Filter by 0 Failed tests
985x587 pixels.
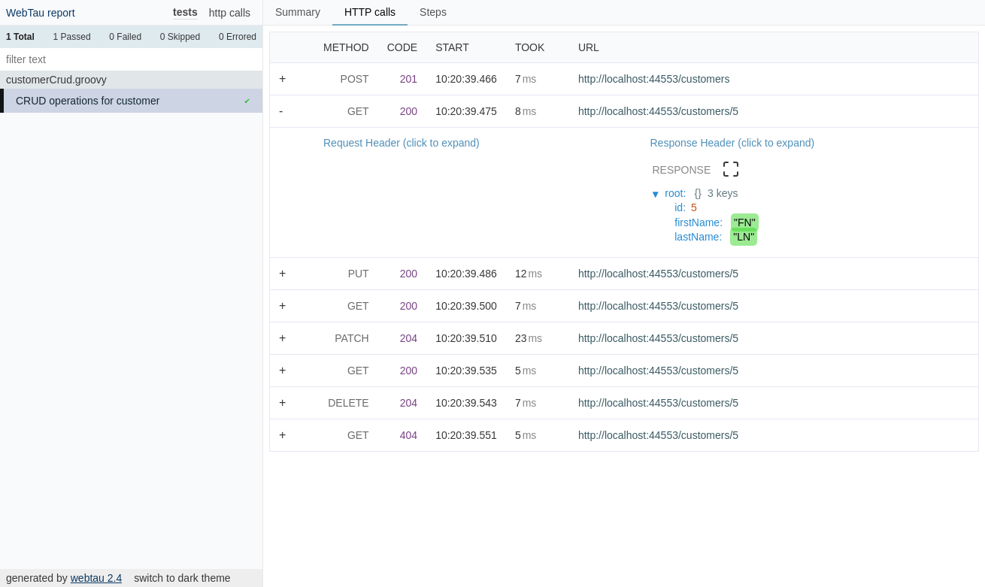coord(125,36)
